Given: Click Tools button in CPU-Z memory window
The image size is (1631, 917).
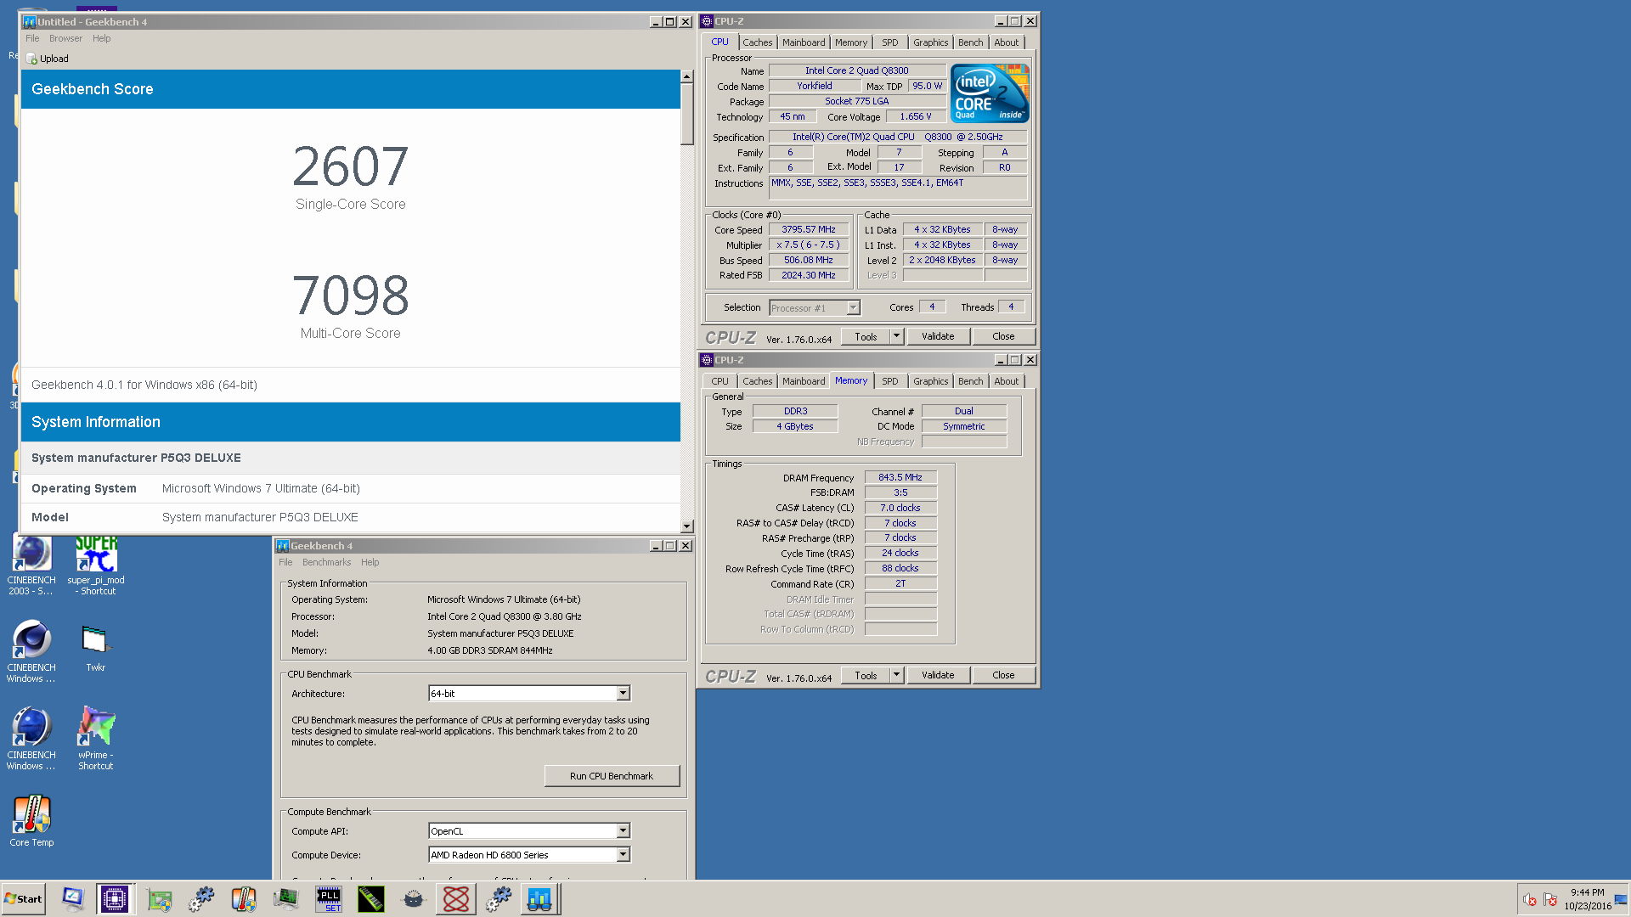Looking at the screenshot, I should click(866, 675).
